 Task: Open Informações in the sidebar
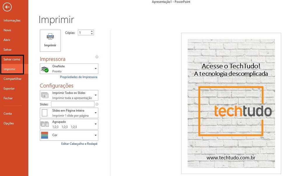[x=12, y=20]
